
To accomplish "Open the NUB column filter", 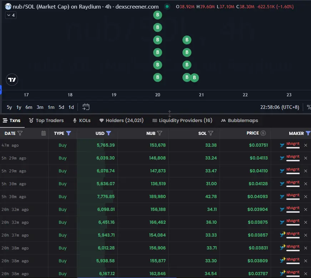I will (x=160, y=133).
